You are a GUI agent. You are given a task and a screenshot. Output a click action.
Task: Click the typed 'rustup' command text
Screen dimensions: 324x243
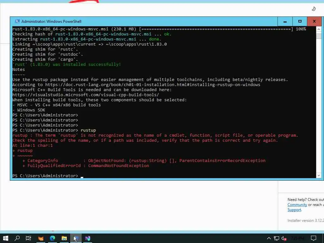[x=88, y=130]
